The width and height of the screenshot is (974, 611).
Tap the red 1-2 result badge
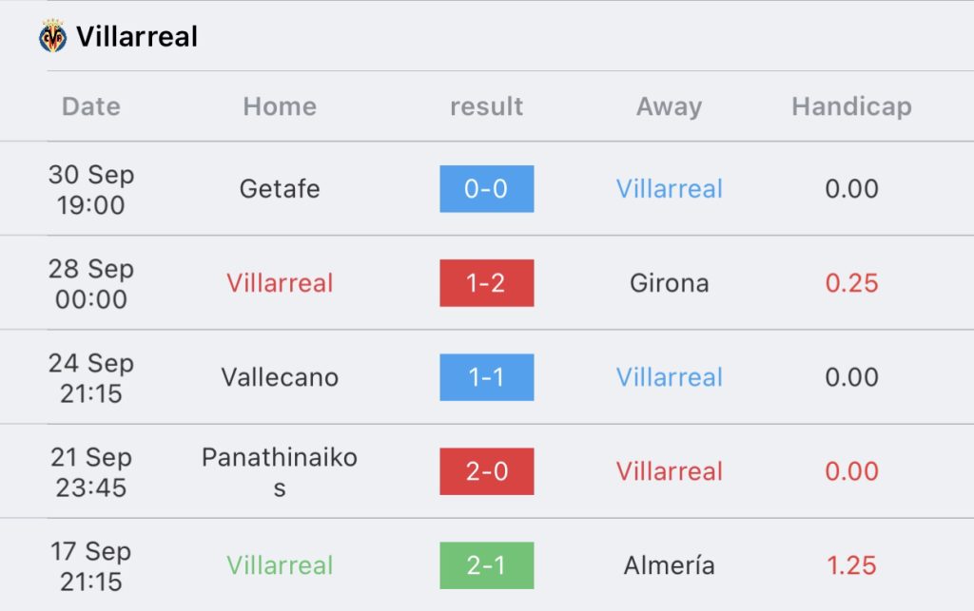click(x=486, y=283)
